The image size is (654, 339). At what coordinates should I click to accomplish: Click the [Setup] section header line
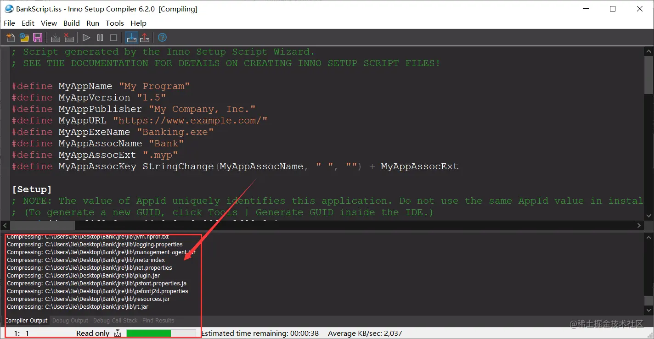(x=32, y=189)
